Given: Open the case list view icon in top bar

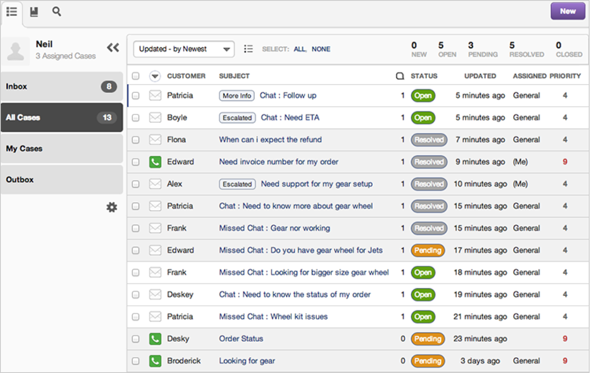Looking at the screenshot, I should (x=12, y=12).
